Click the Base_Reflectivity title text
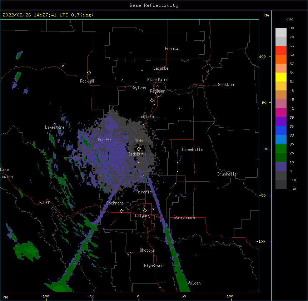308x301 pixels. click(x=154, y=5)
